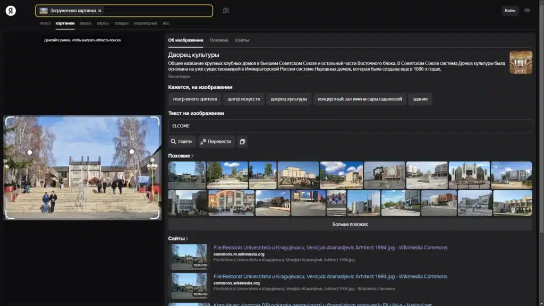Click bottom-right crop frame corner handle

click(156, 215)
